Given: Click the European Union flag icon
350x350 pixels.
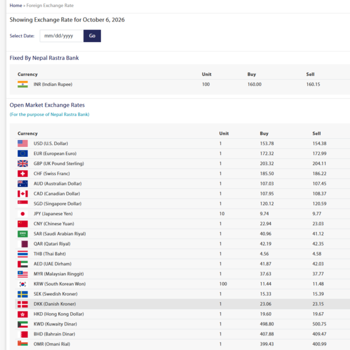Looking at the screenshot, I should pyautogui.click(x=23, y=153).
